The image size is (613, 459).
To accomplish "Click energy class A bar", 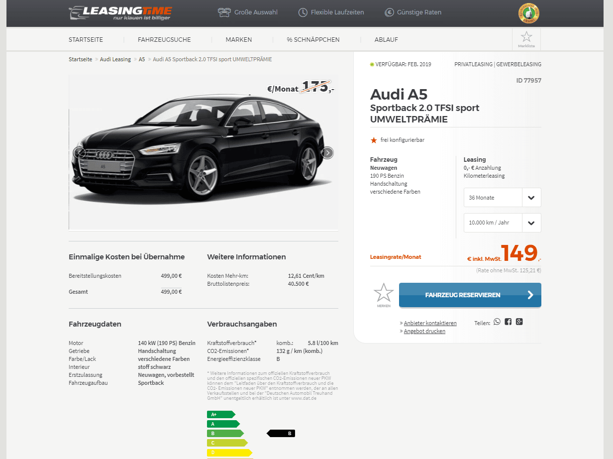I will coord(223,424).
